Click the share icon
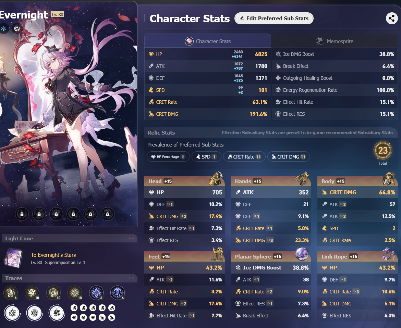Viewport: 401px width, 328px height. (391, 18)
